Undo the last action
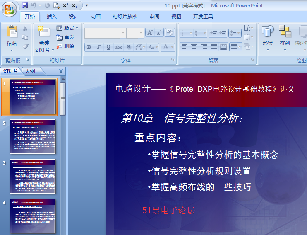Viewport: 307px width, 235px height. (34, 5)
